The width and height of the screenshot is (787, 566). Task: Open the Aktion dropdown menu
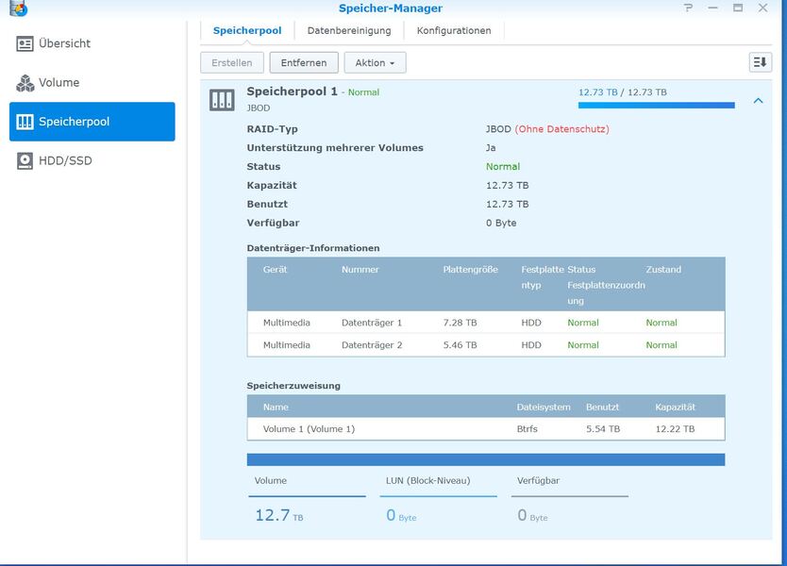pos(375,62)
